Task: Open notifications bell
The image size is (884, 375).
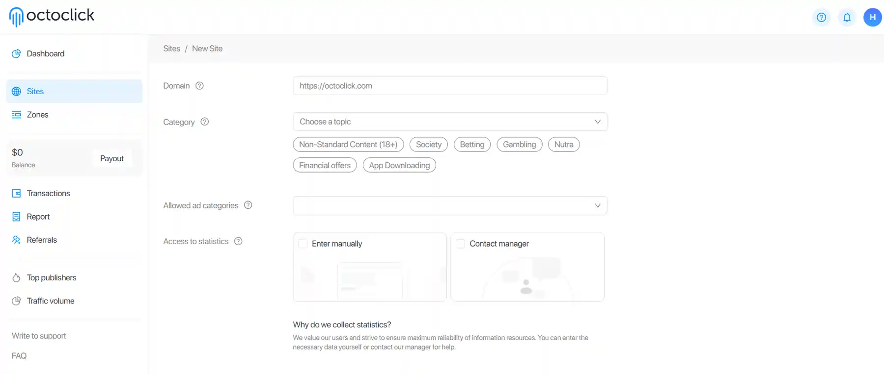Action: [x=847, y=17]
